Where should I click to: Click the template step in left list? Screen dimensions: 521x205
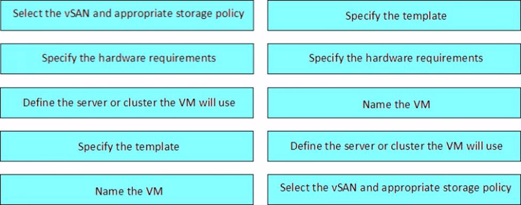click(x=127, y=146)
